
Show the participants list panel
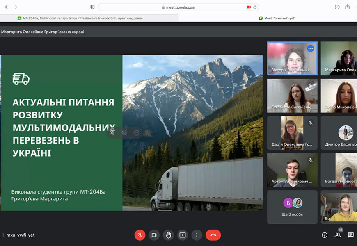click(x=338, y=235)
